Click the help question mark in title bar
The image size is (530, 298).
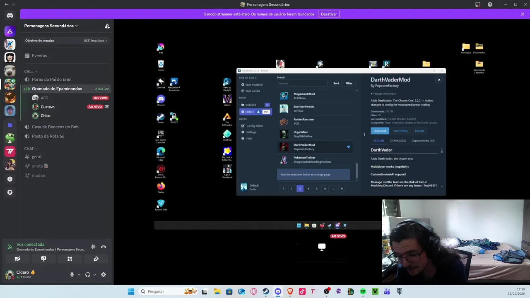[x=490, y=5]
